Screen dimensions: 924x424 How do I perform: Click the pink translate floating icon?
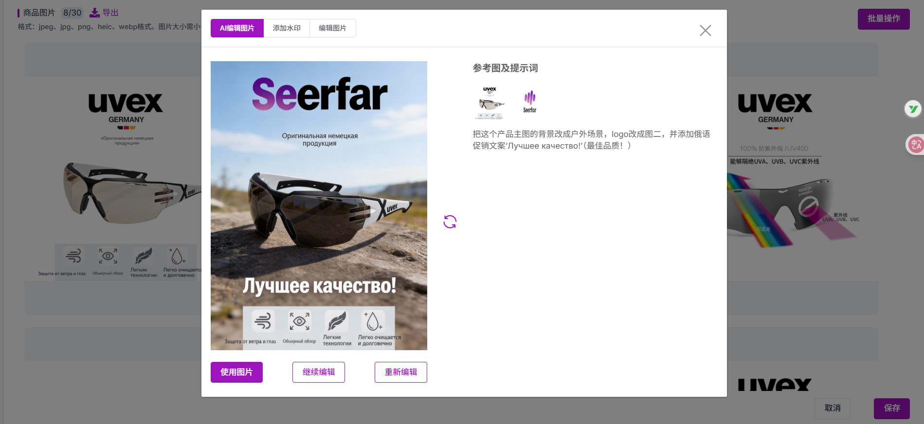916,144
